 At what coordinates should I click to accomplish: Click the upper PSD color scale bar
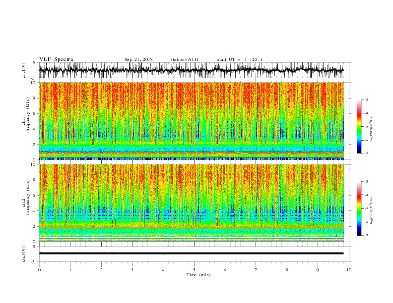tap(359, 127)
